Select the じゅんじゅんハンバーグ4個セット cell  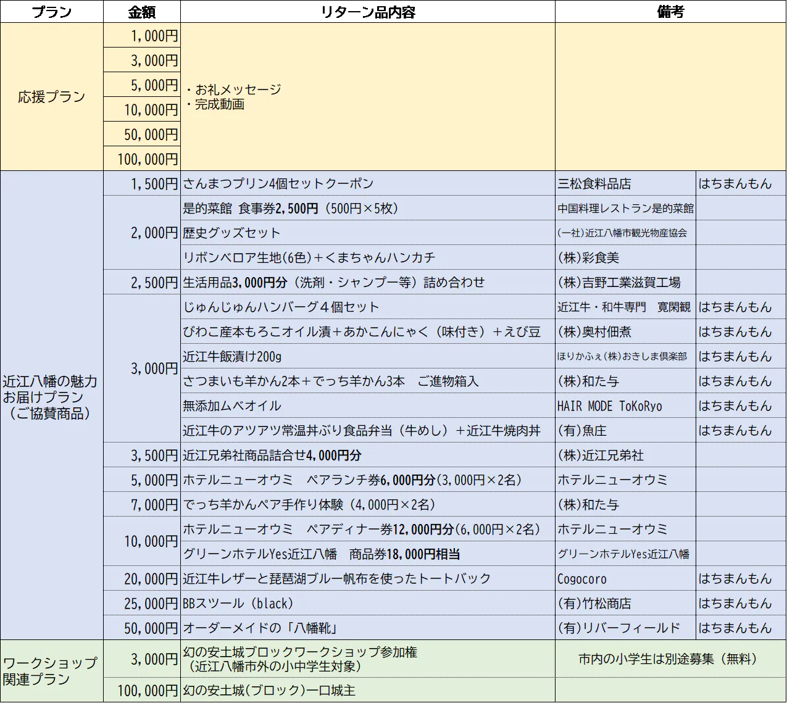pyautogui.click(x=368, y=307)
